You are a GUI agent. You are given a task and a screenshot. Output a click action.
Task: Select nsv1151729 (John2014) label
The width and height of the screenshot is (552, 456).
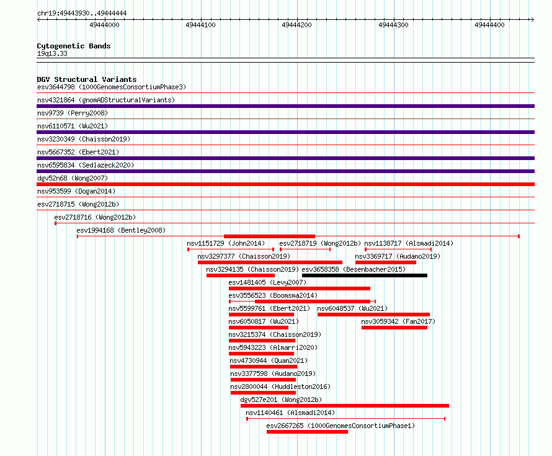(x=226, y=243)
